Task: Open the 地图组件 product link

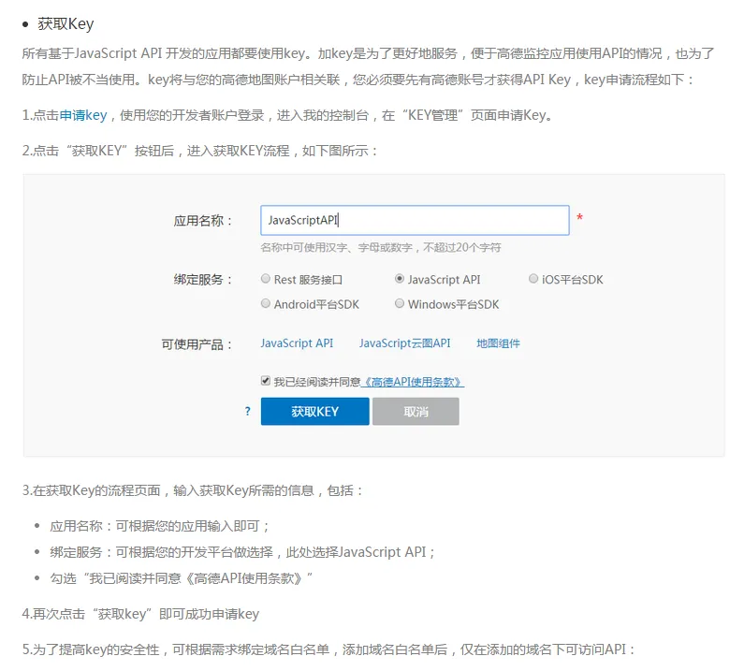Action: [498, 343]
